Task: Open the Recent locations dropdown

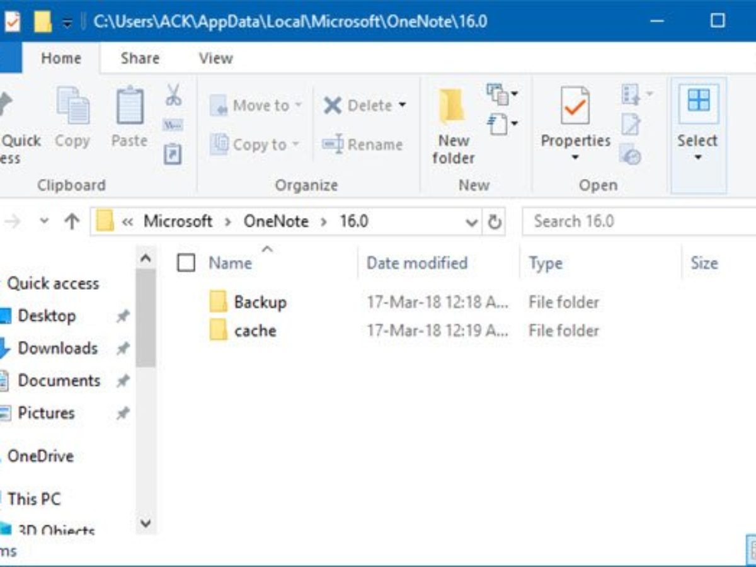Action: (x=44, y=221)
